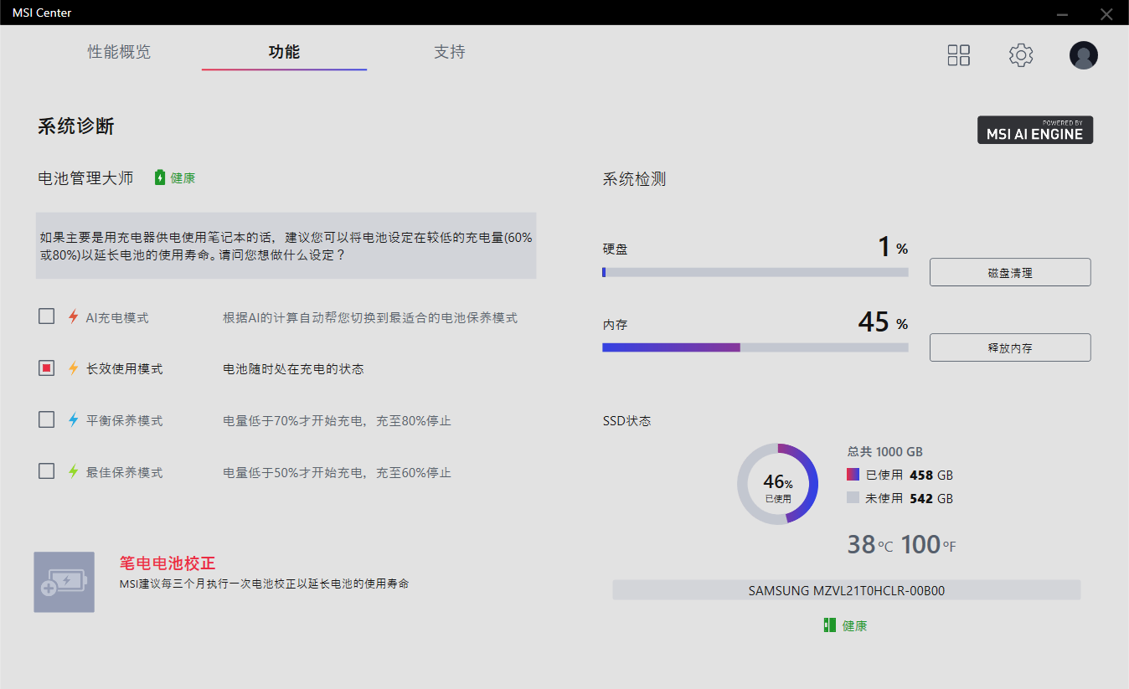Click the user profile avatar

1083,55
